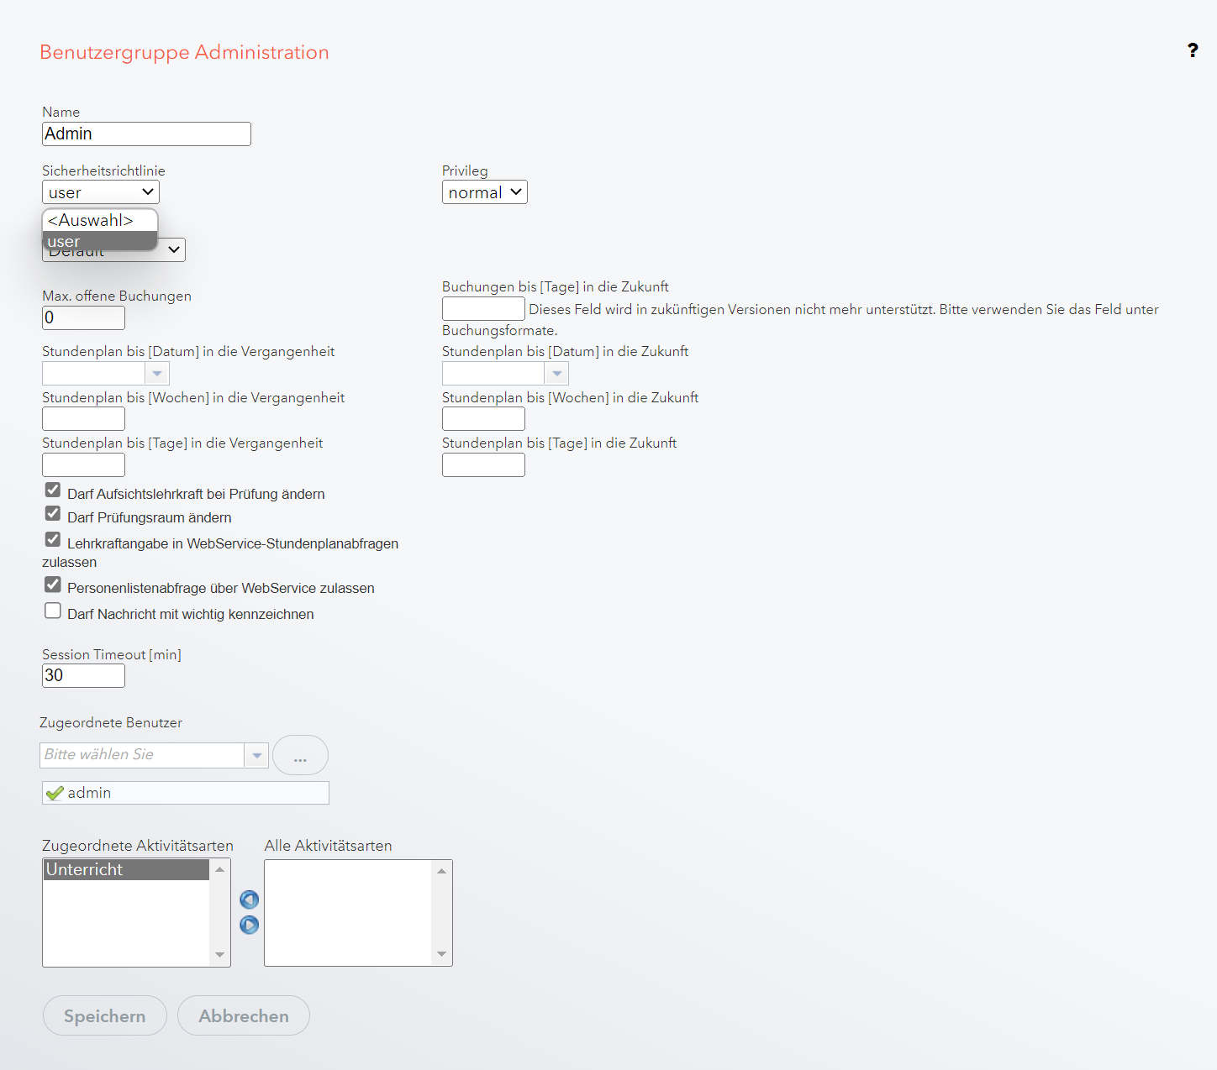Select <Auswahl> option in the open list

click(99, 220)
